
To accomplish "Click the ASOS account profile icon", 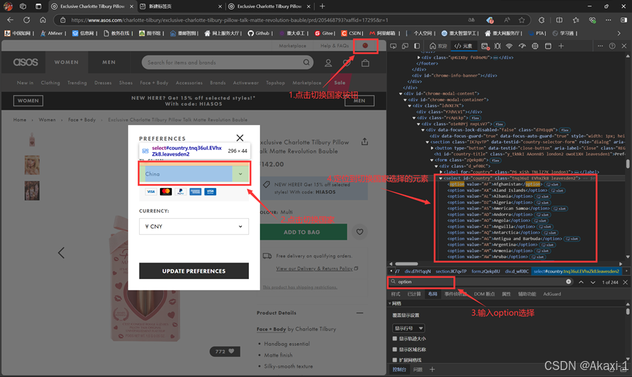I will (328, 62).
